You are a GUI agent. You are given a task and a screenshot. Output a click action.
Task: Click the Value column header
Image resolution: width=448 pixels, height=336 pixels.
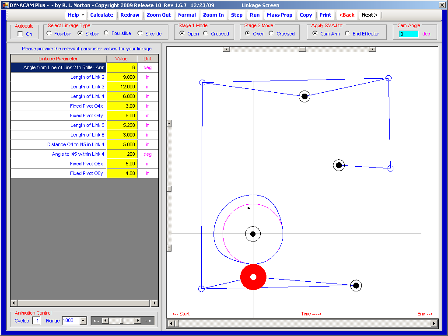122,59
